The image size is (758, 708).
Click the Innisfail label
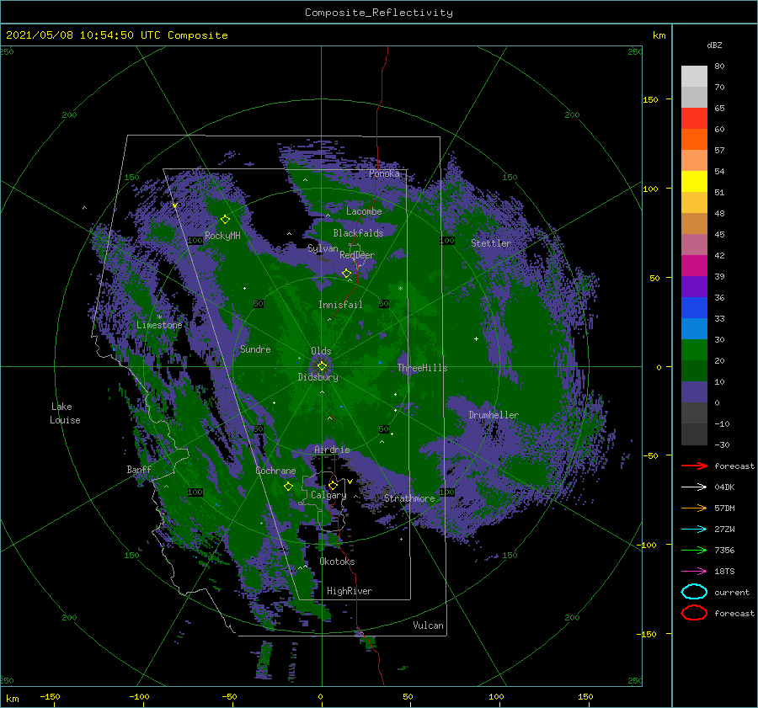pyautogui.click(x=340, y=305)
